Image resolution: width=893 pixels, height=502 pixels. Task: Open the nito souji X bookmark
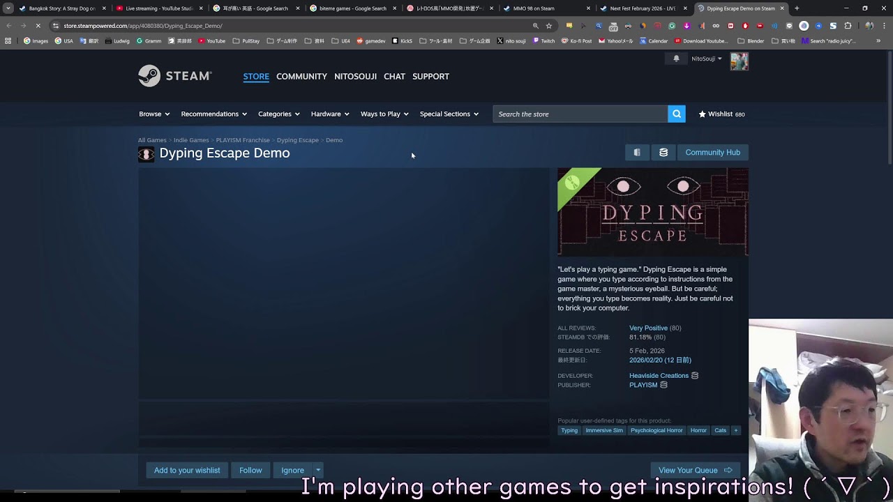point(511,41)
